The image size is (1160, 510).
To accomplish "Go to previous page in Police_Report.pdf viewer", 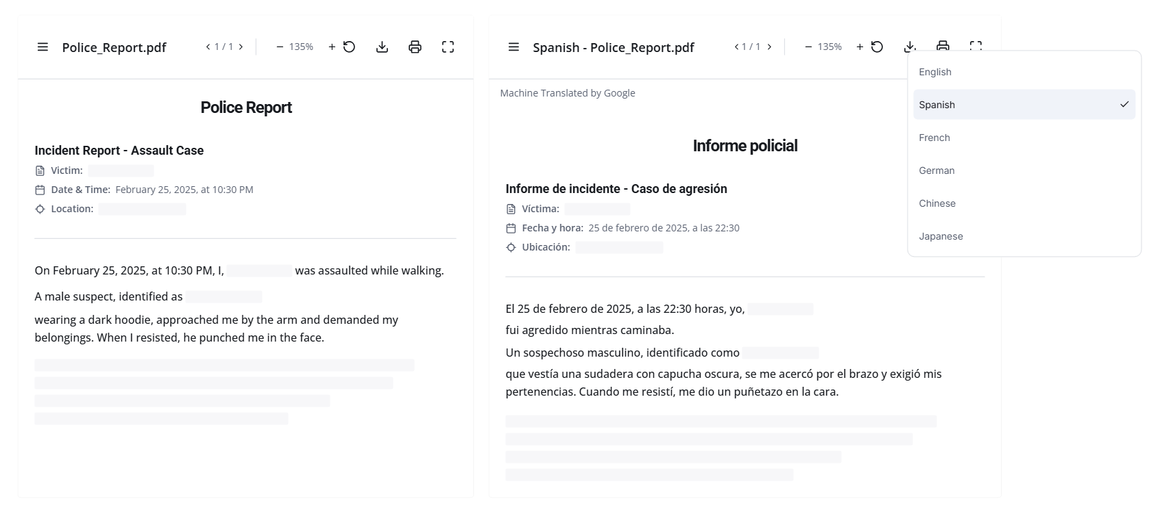I will point(208,47).
